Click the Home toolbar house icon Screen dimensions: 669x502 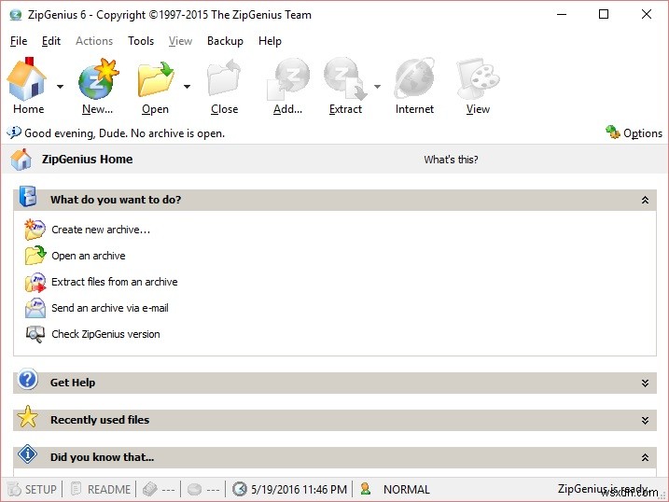pos(27,79)
